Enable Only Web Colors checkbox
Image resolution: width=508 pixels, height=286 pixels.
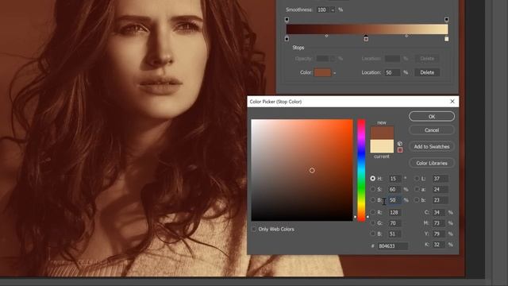pos(254,229)
